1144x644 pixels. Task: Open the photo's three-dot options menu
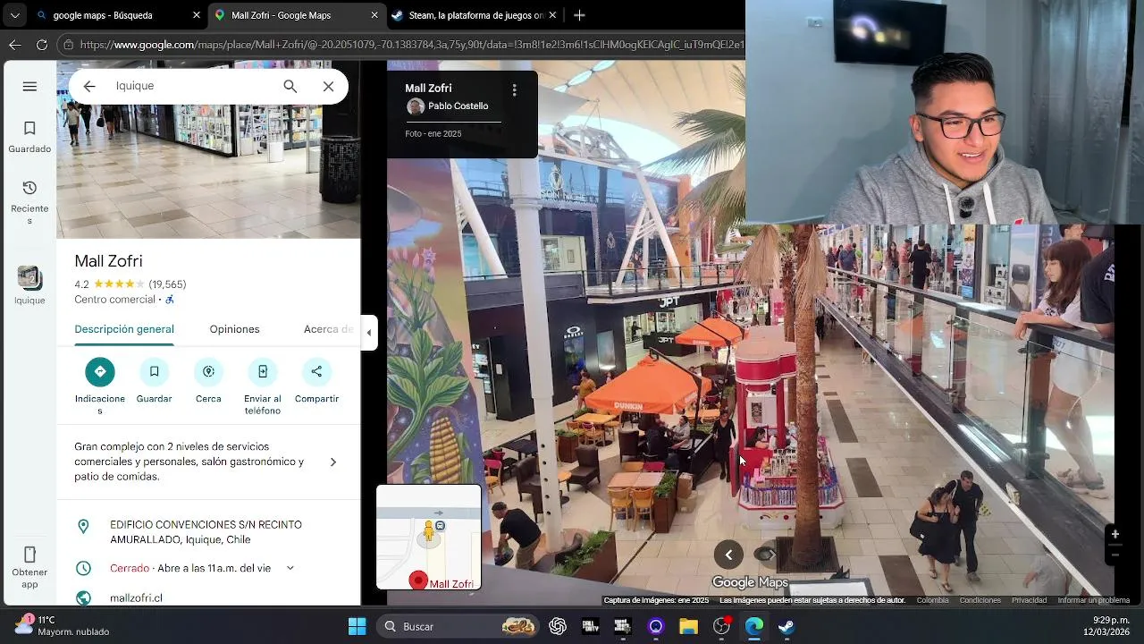(514, 89)
